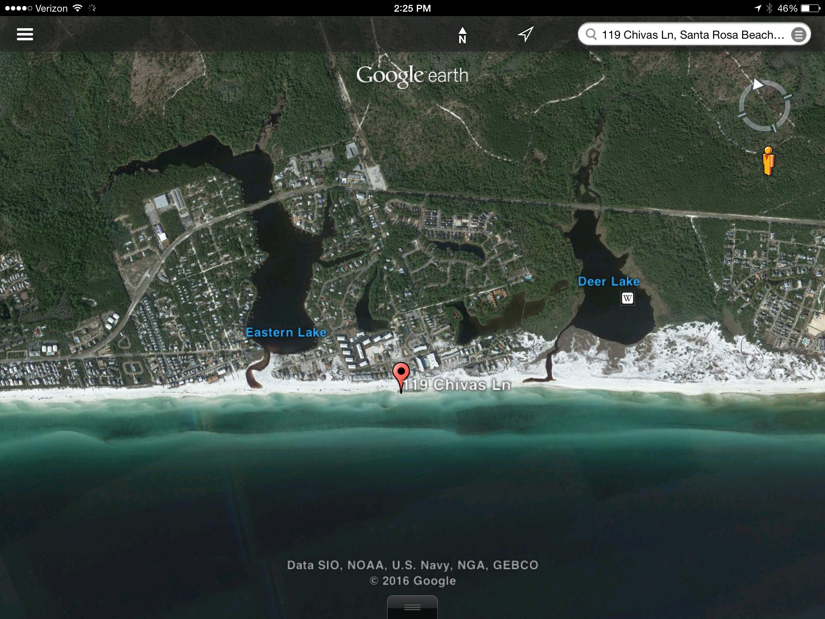Tap the 2:25 PM clock

click(x=412, y=8)
